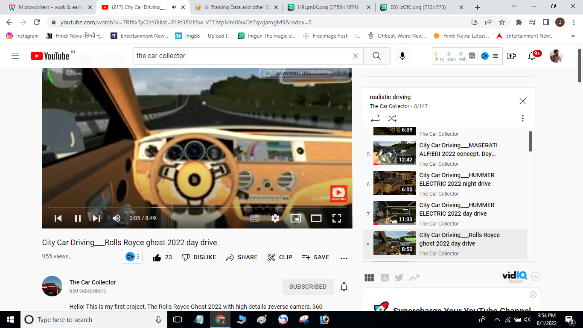Image resolution: width=583 pixels, height=328 pixels.
Task: Run search with the magnifier button
Action: pyautogui.click(x=376, y=56)
